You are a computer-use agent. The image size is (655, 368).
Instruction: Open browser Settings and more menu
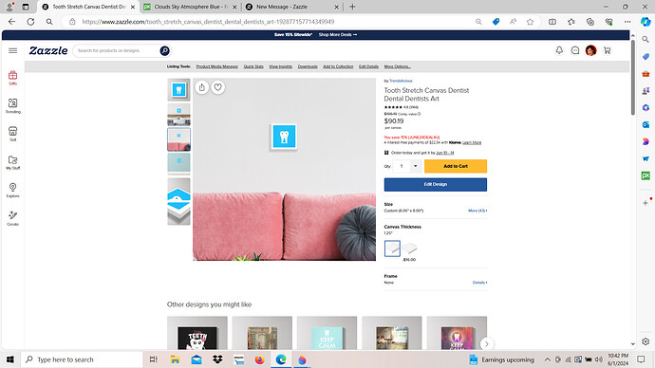(627, 22)
